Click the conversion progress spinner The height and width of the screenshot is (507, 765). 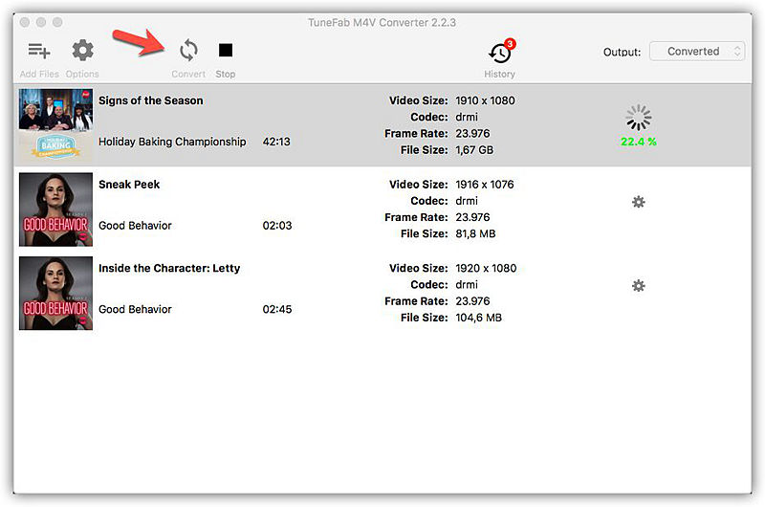point(638,119)
